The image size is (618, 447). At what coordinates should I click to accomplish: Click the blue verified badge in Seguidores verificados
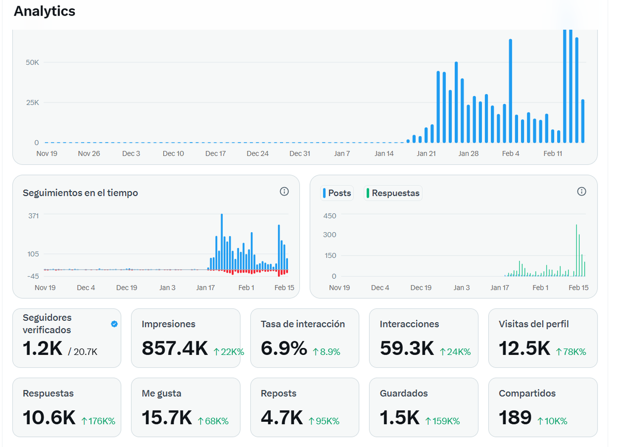click(x=114, y=324)
